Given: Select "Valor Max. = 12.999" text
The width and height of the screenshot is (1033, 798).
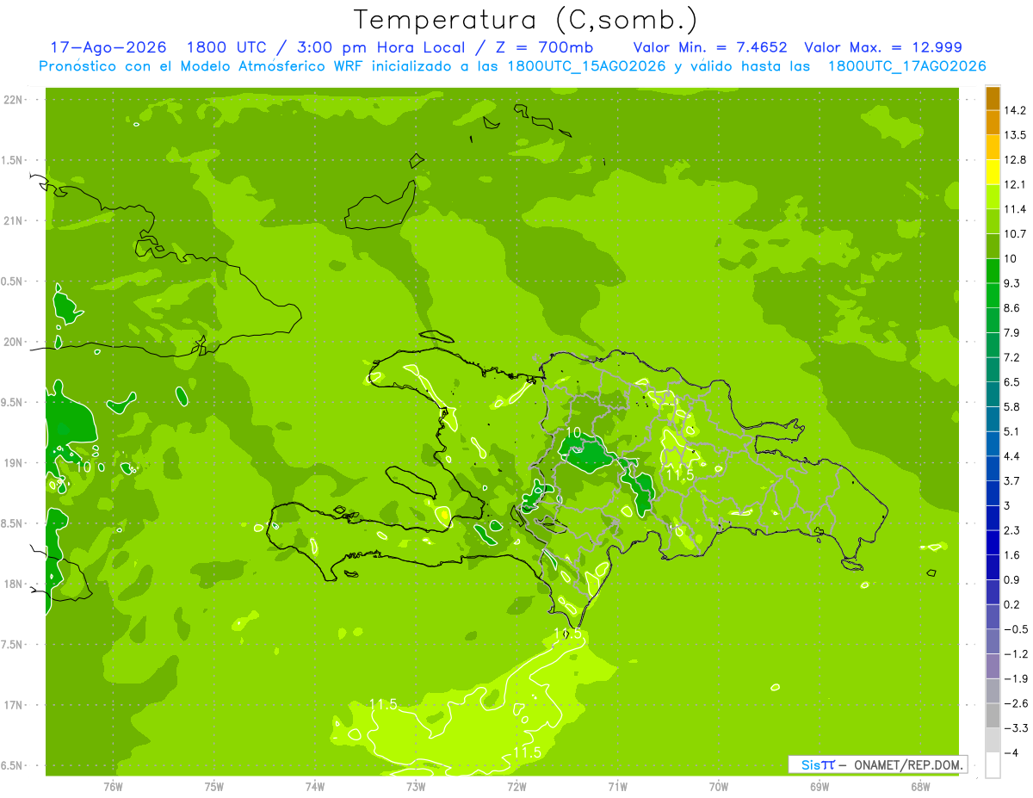Looking at the screenshot, I should point(882,47).
